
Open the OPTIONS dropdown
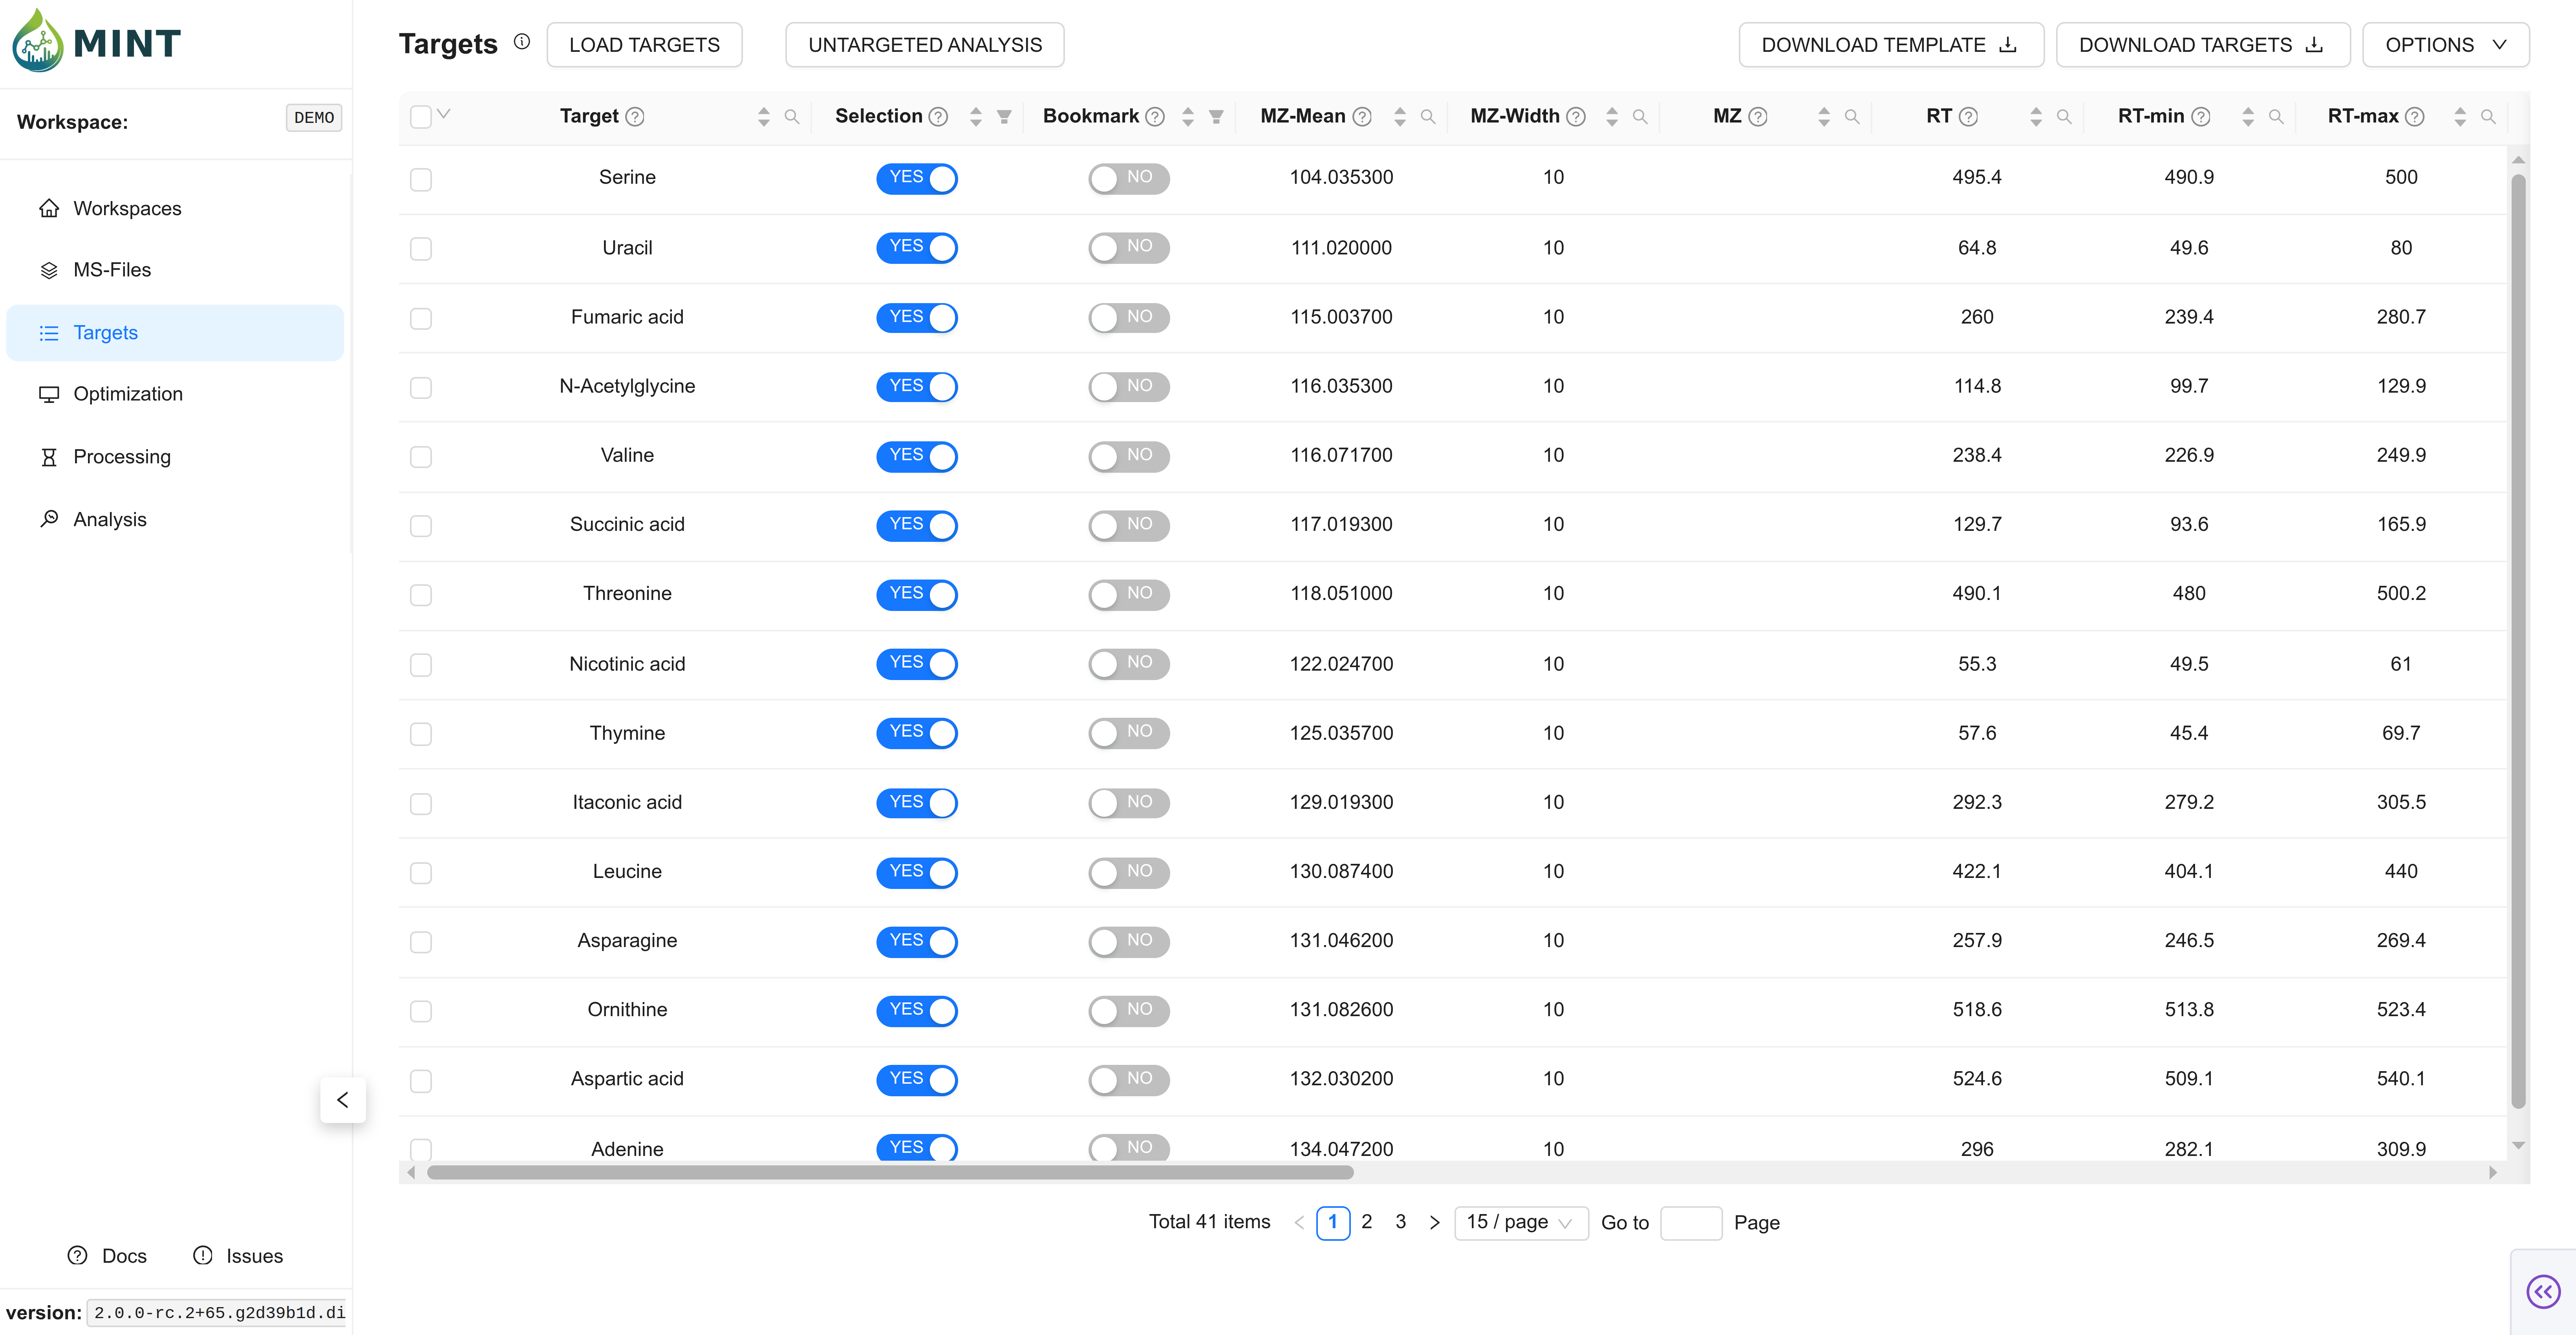click(2445, 45)
